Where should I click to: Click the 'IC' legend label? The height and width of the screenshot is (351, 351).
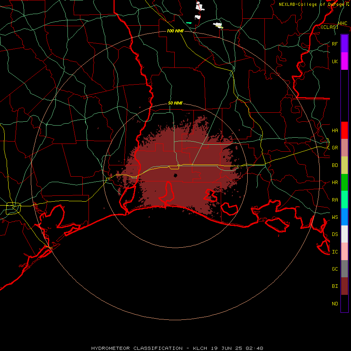(335, 252)
